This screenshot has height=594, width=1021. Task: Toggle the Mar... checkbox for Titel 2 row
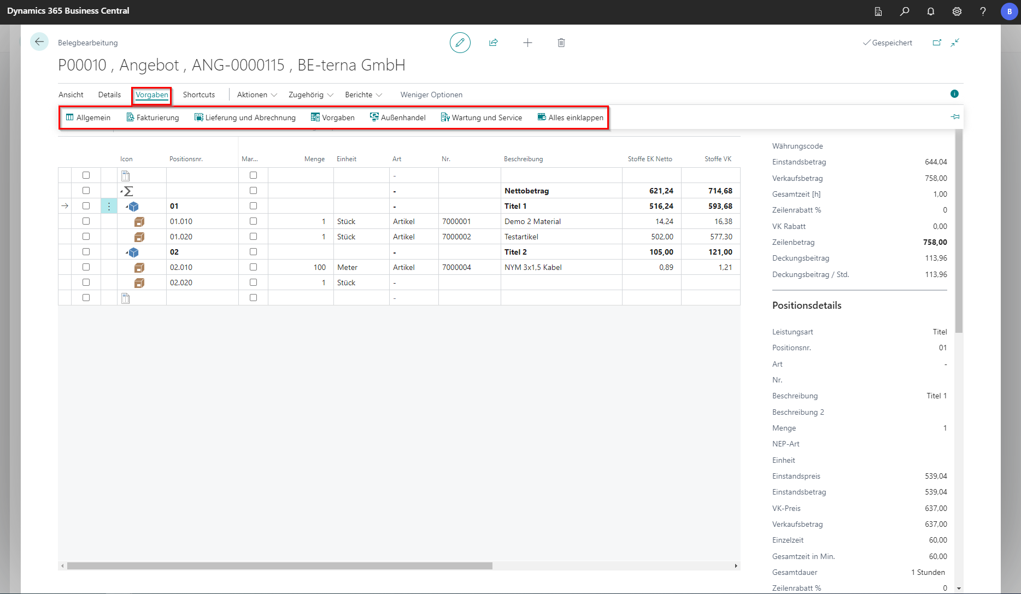click(x=253, y=252)
